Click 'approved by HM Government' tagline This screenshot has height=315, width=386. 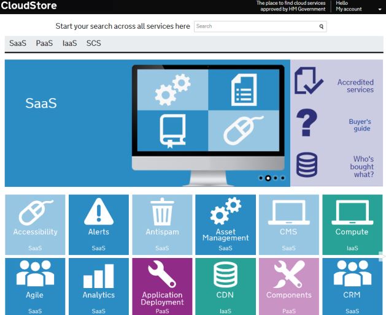coord(293,9)
